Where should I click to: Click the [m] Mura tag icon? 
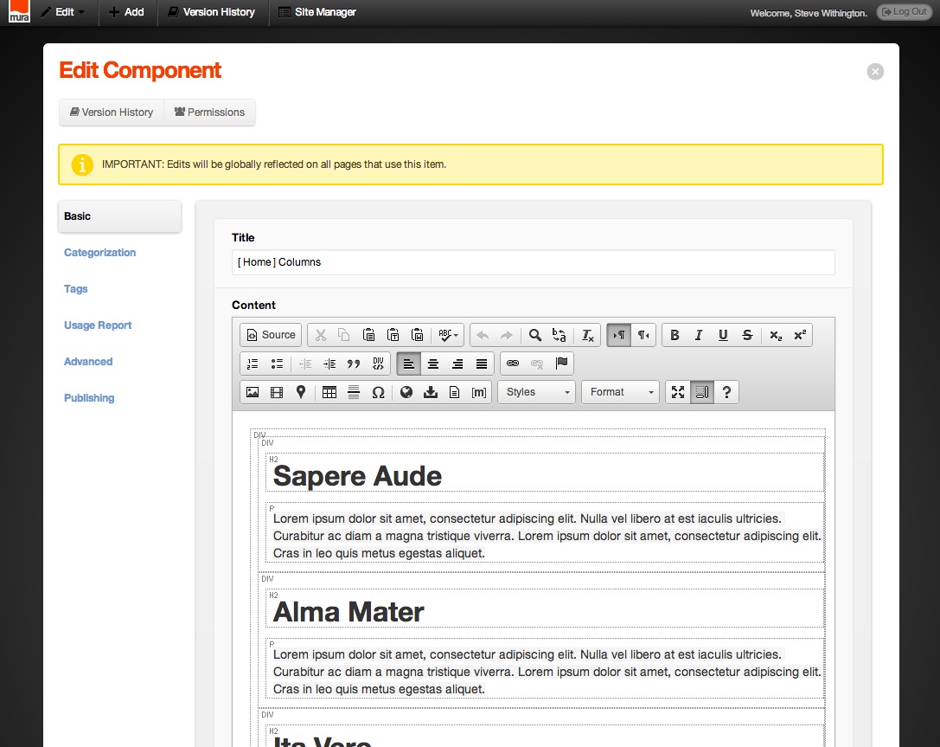click(x=479, y=392)
